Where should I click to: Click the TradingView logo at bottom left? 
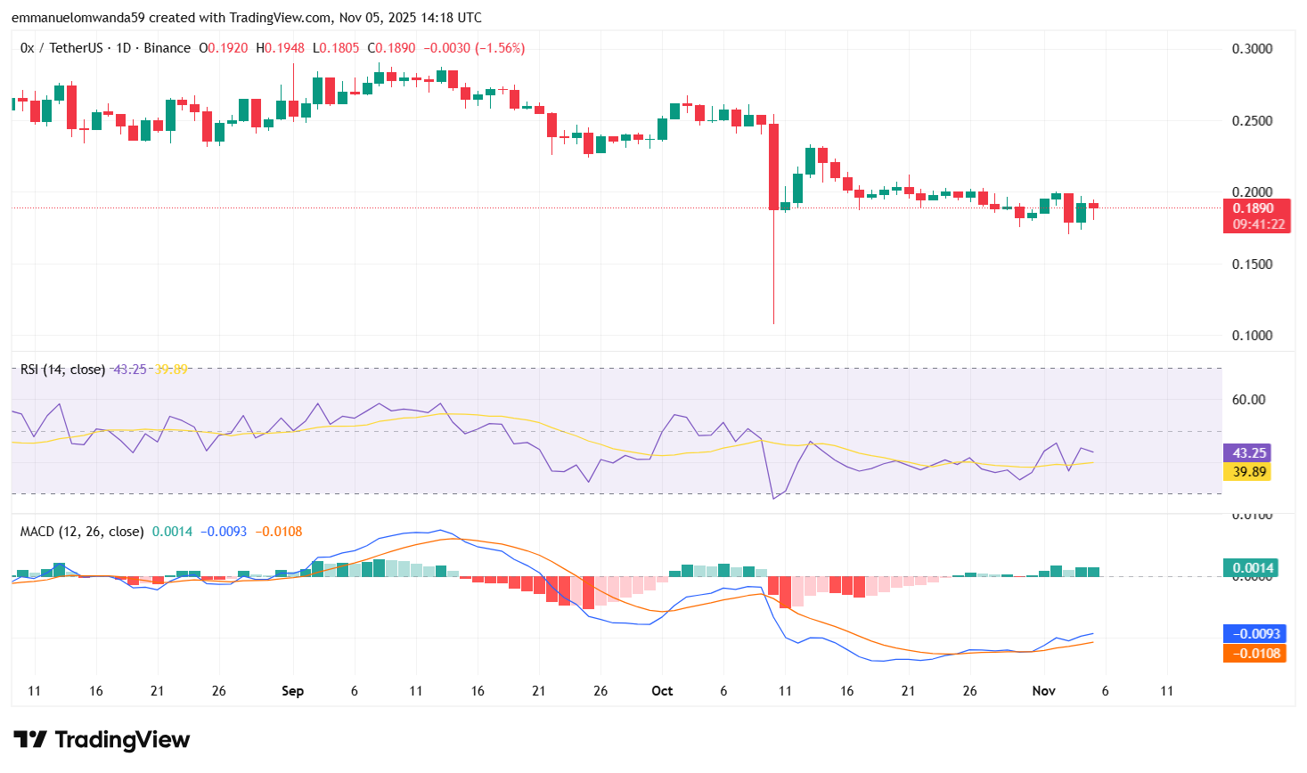(x=100, y=739)
